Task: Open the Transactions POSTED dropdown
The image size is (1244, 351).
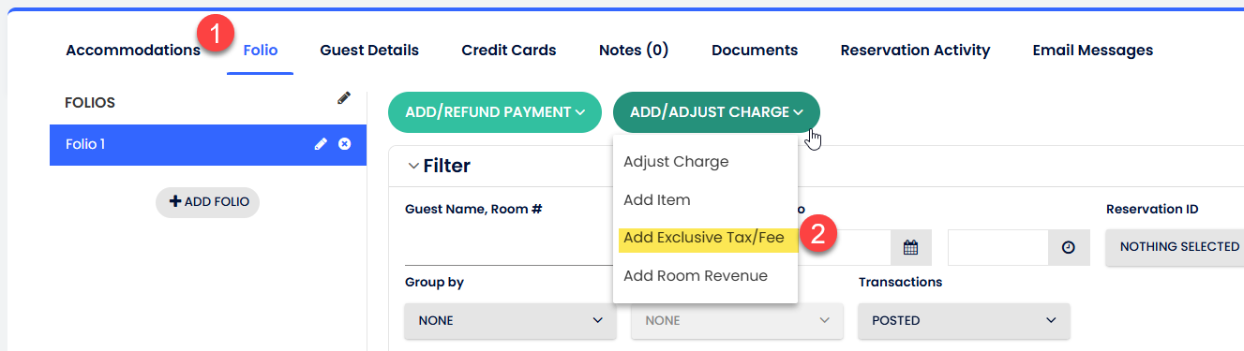Action: coord(964,320)
